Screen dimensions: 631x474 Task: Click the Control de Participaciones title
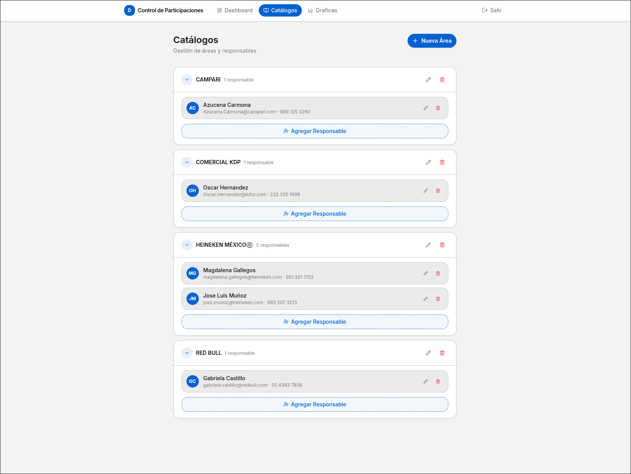click(170, 10)
